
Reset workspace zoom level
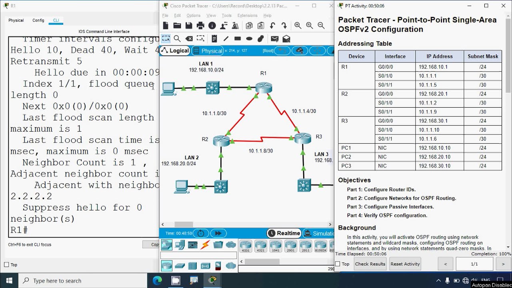[x=309, y=26]
